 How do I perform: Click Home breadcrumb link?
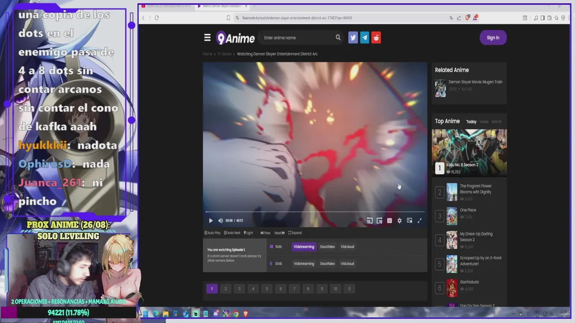[208, 54]
